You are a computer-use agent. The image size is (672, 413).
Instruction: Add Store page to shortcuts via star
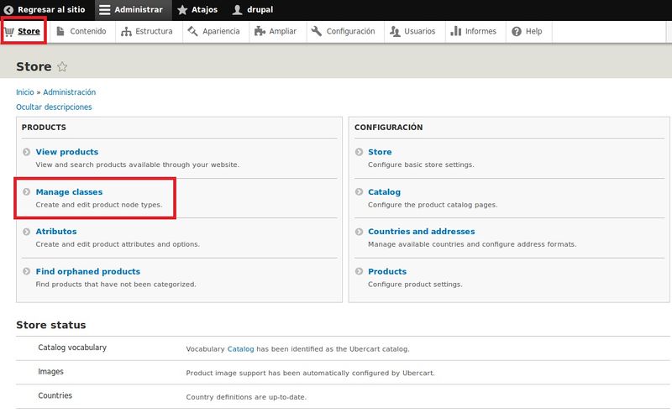pyautogui.click(x=62, y=66)
